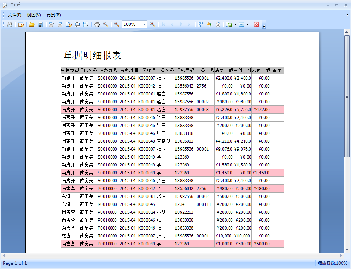Screen dimensions: 351x269
Task: Click the unpaid amount ¥472.00 cell
Action: pyautogui.click(x=261, y=110)
